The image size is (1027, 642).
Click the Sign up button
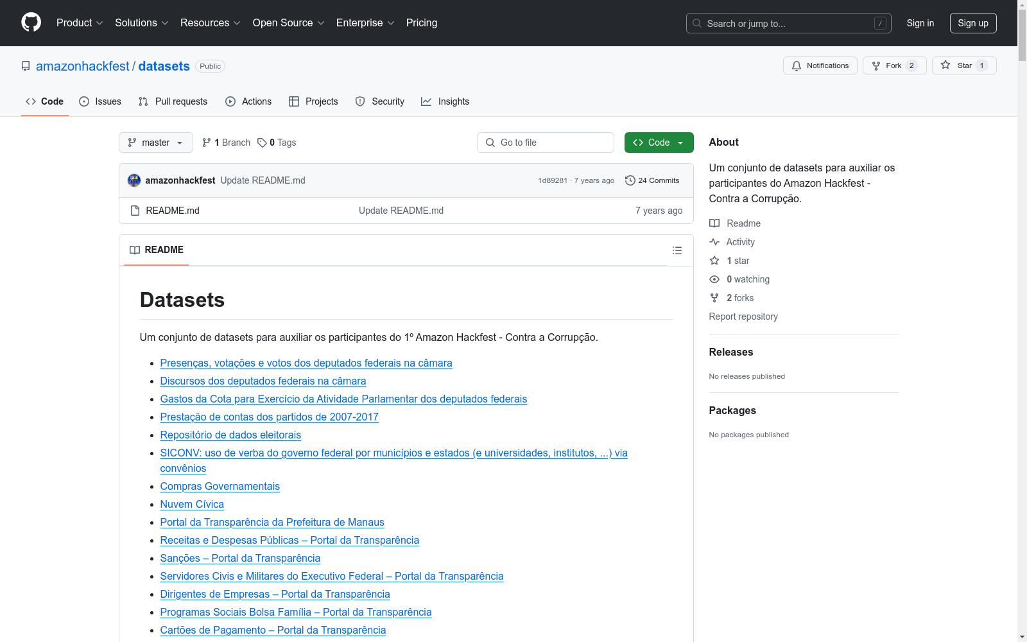tap(973, 23)
